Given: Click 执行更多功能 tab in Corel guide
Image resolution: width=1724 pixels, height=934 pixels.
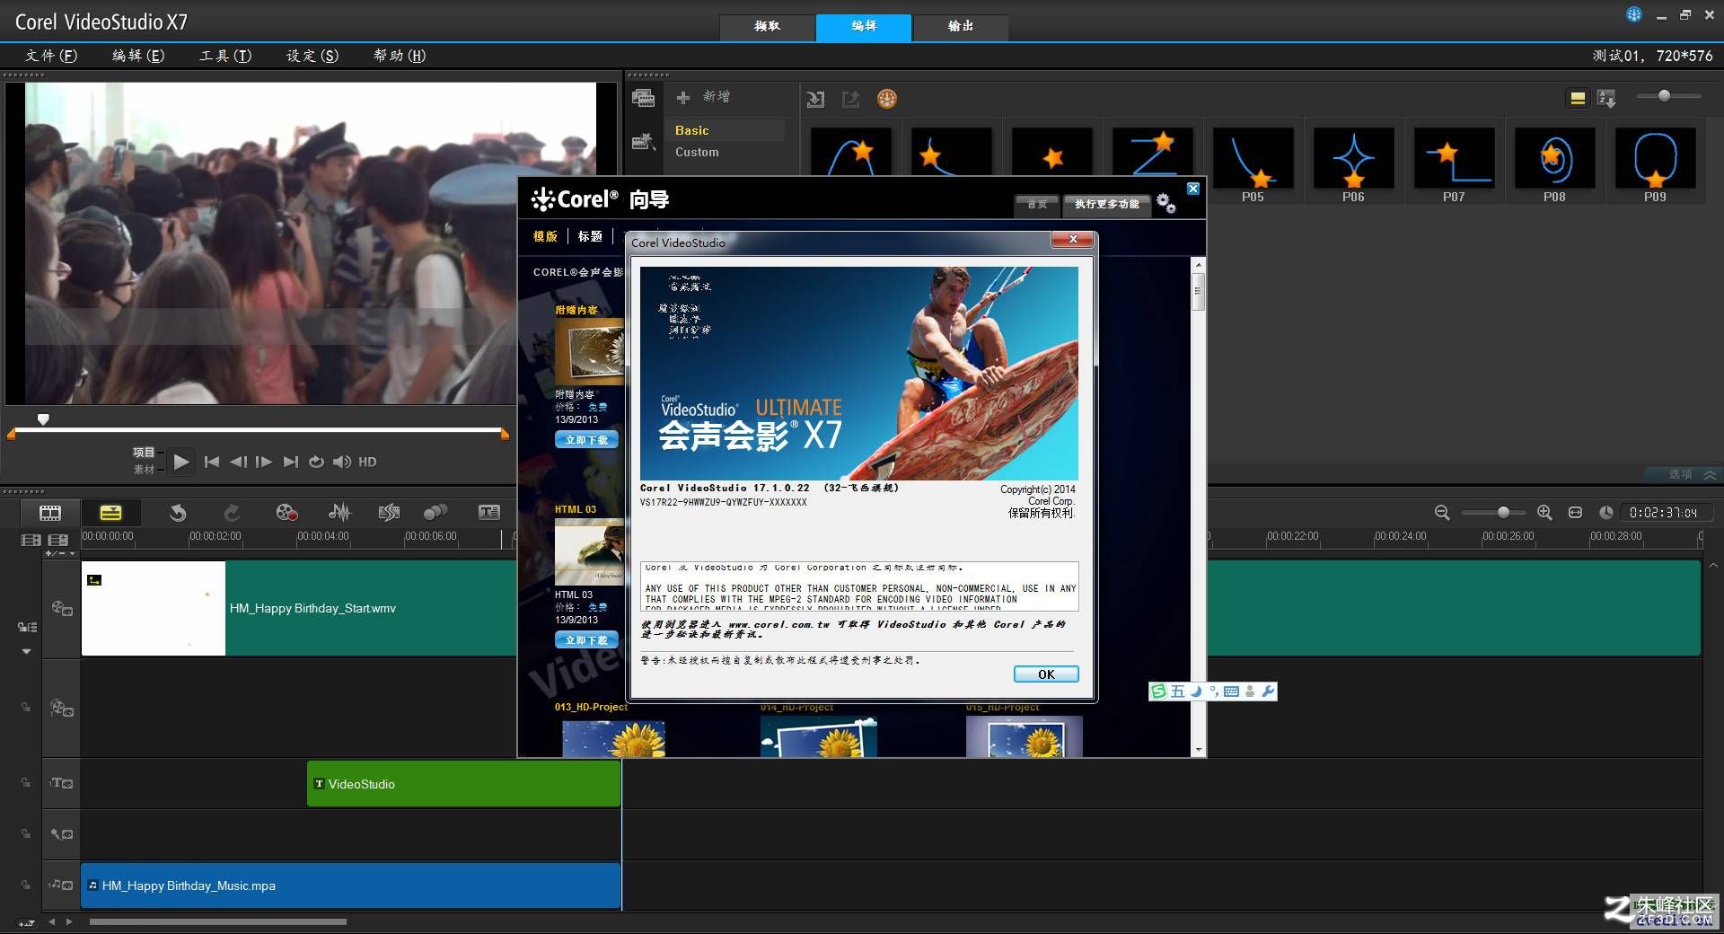Looking at the screenshot, I should point(1107,204).
